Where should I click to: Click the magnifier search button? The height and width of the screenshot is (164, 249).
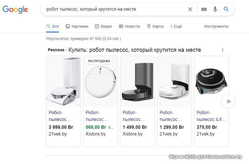coord(226,9)
